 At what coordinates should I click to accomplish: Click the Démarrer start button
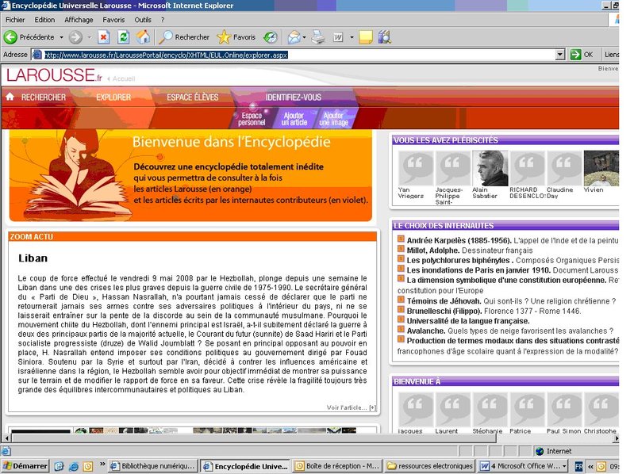point(25,466)
